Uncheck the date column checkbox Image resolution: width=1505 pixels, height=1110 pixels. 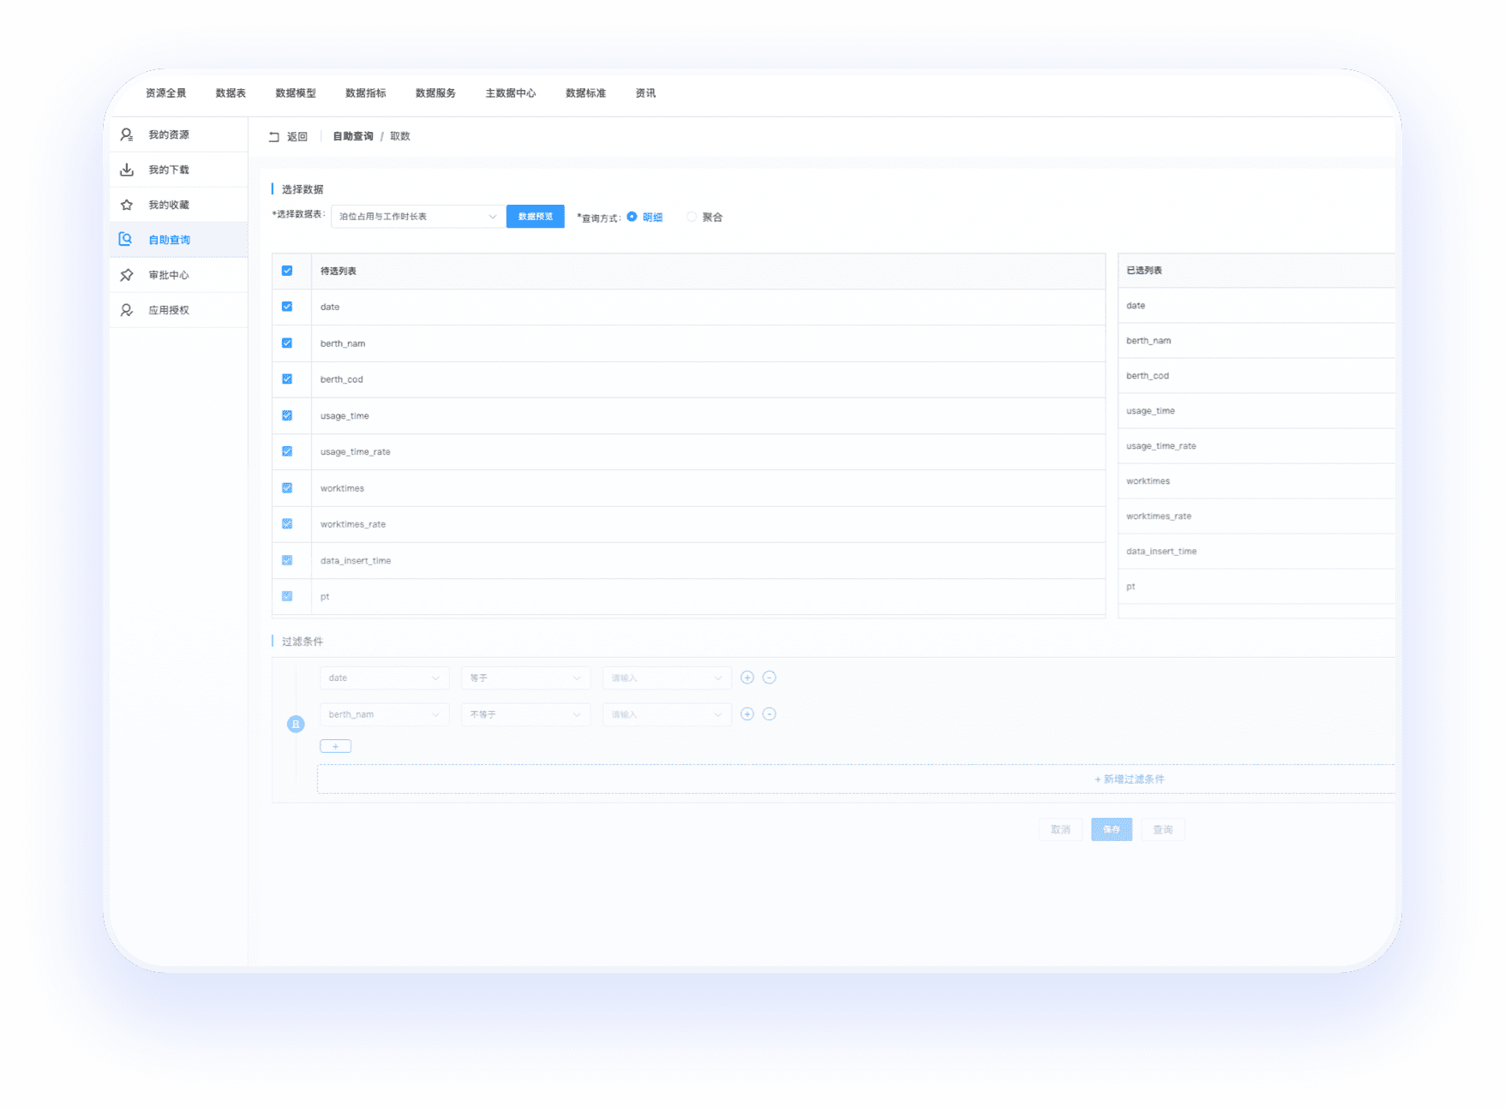tap(287, 307)
